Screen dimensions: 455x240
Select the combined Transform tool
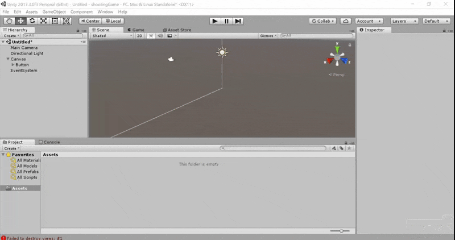[x=66, y=21]
